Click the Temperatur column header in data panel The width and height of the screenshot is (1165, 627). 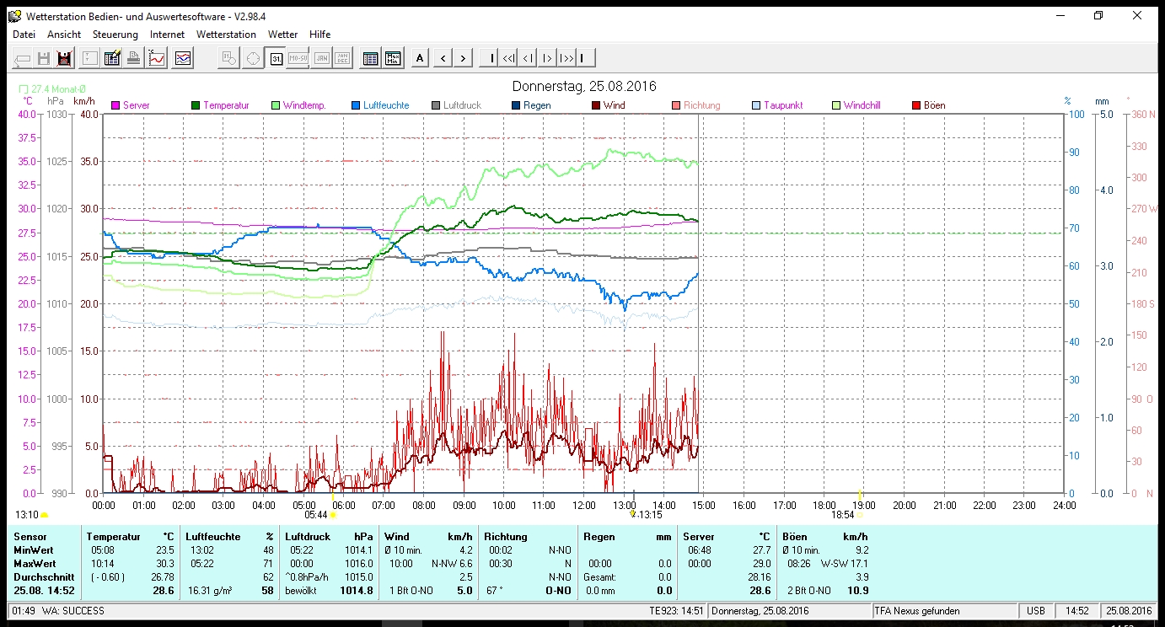[114, 536]
